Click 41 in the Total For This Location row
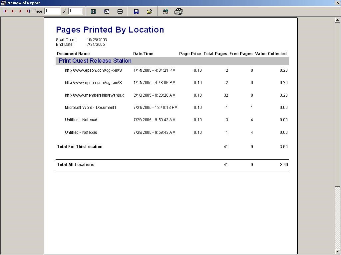The image size is (341, 255). click(226, 147)
